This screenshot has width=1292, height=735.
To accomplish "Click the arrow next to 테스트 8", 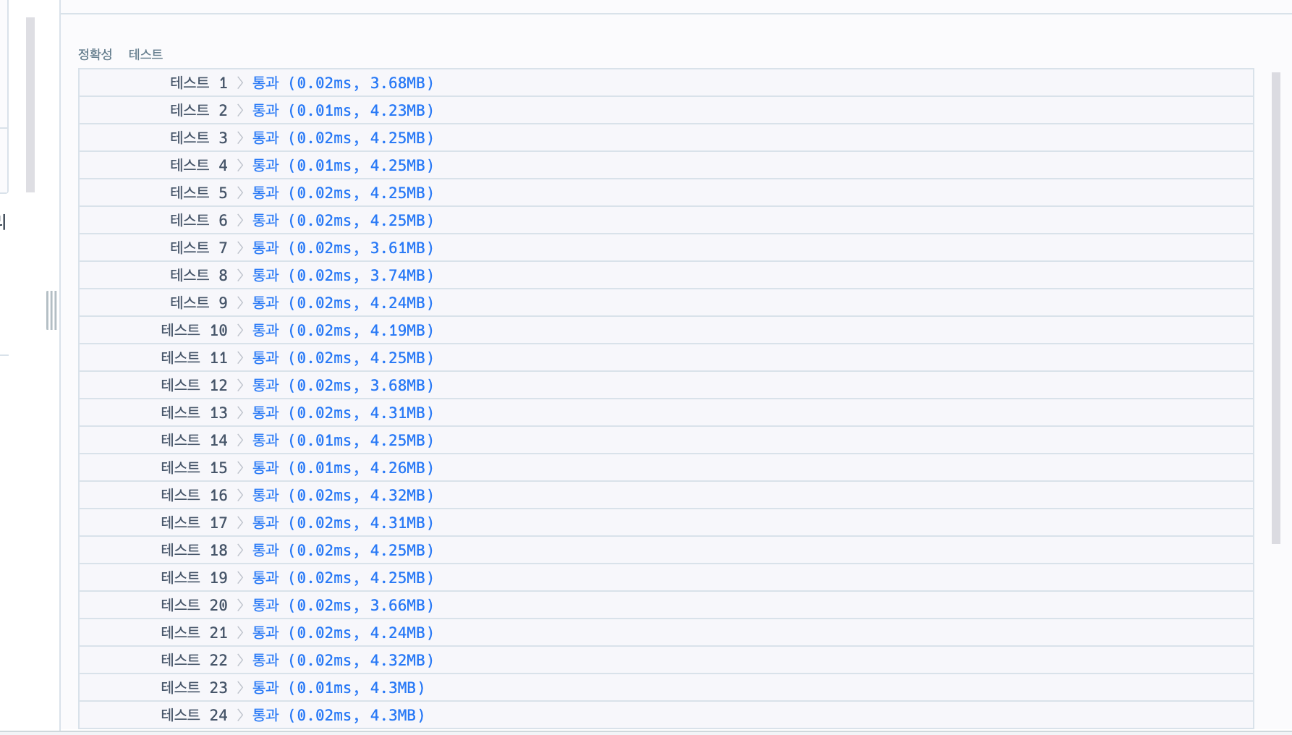I will (x=240, y=276).
